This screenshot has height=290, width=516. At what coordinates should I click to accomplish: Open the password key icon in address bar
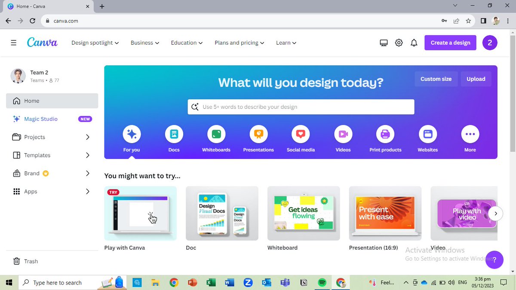click(444, 21)
